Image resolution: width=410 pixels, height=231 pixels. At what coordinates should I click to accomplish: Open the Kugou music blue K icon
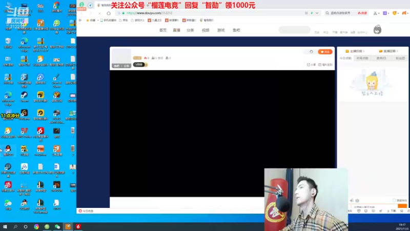coord(40,79)
